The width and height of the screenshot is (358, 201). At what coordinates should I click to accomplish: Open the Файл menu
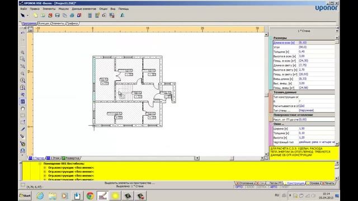click(23, 9)
